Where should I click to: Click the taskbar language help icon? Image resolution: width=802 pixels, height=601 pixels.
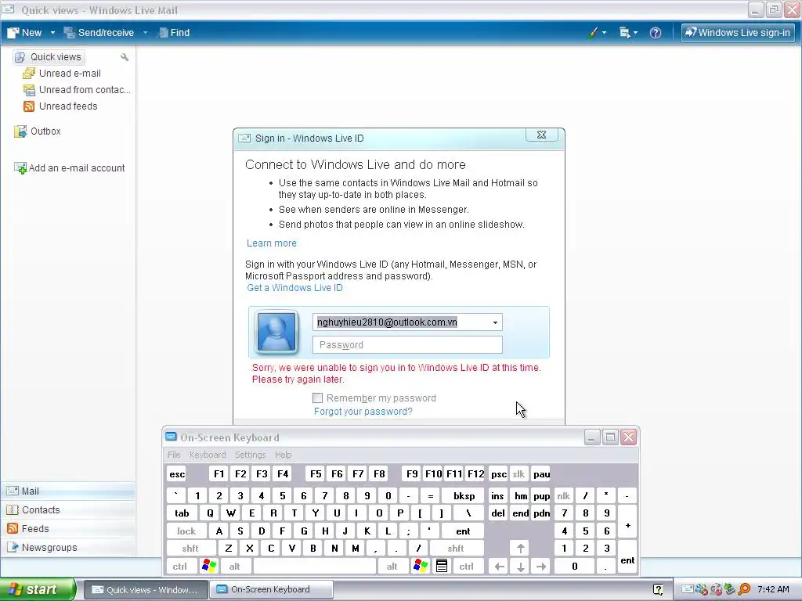(x=658, y=590)
